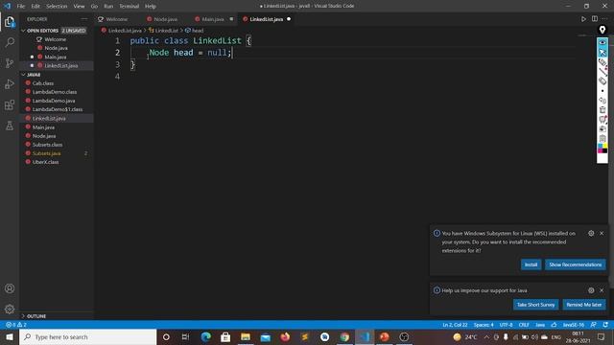Dismiss the WSL notification

pos(602,233)
